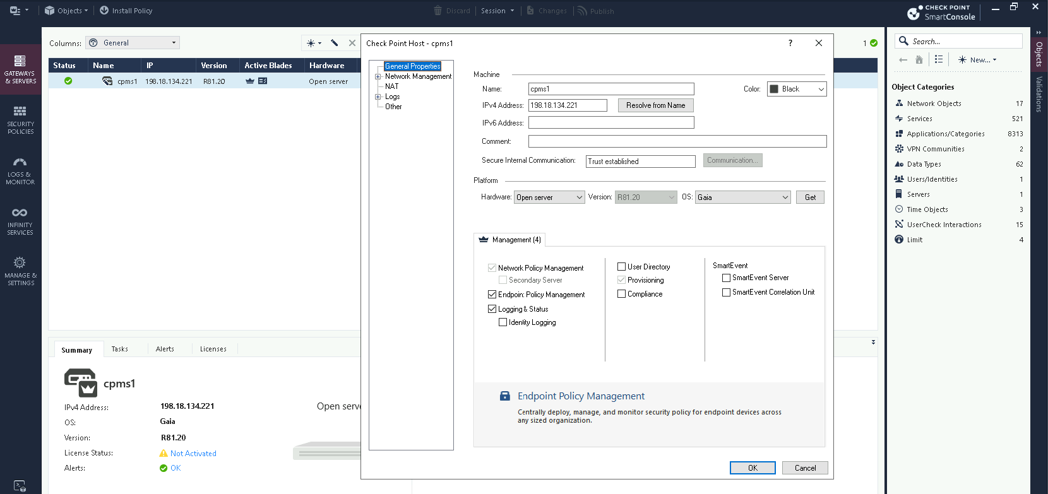Click the Not Activated license link
Image resolution: width=1048 pixels, height=494 pixels.
point(193,454)
